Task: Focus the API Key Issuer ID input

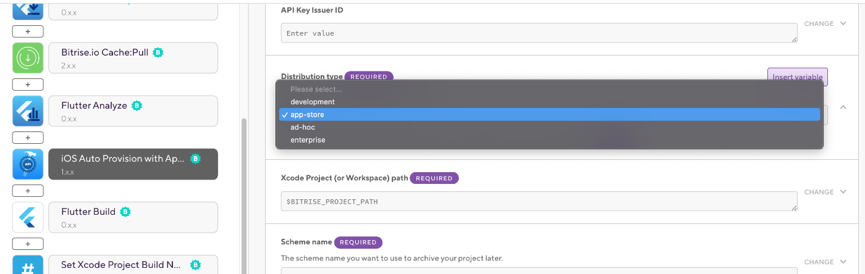Action: pos(539,33)
